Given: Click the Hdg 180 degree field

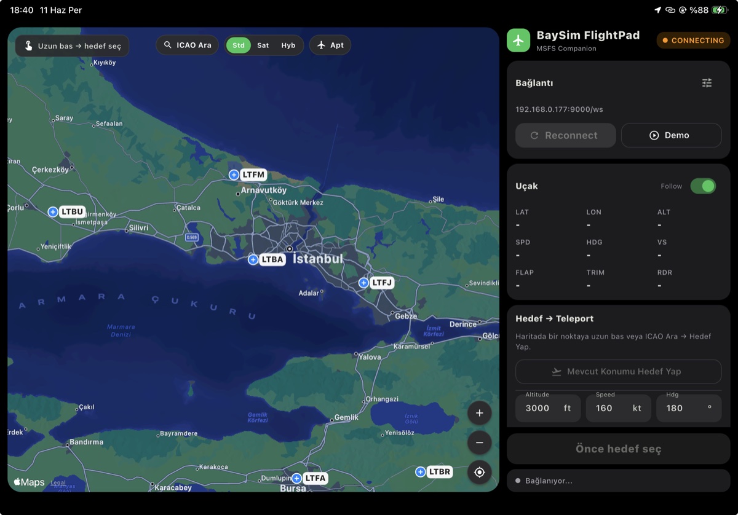Looking at the screenshot, I should (x=689, y=408).
